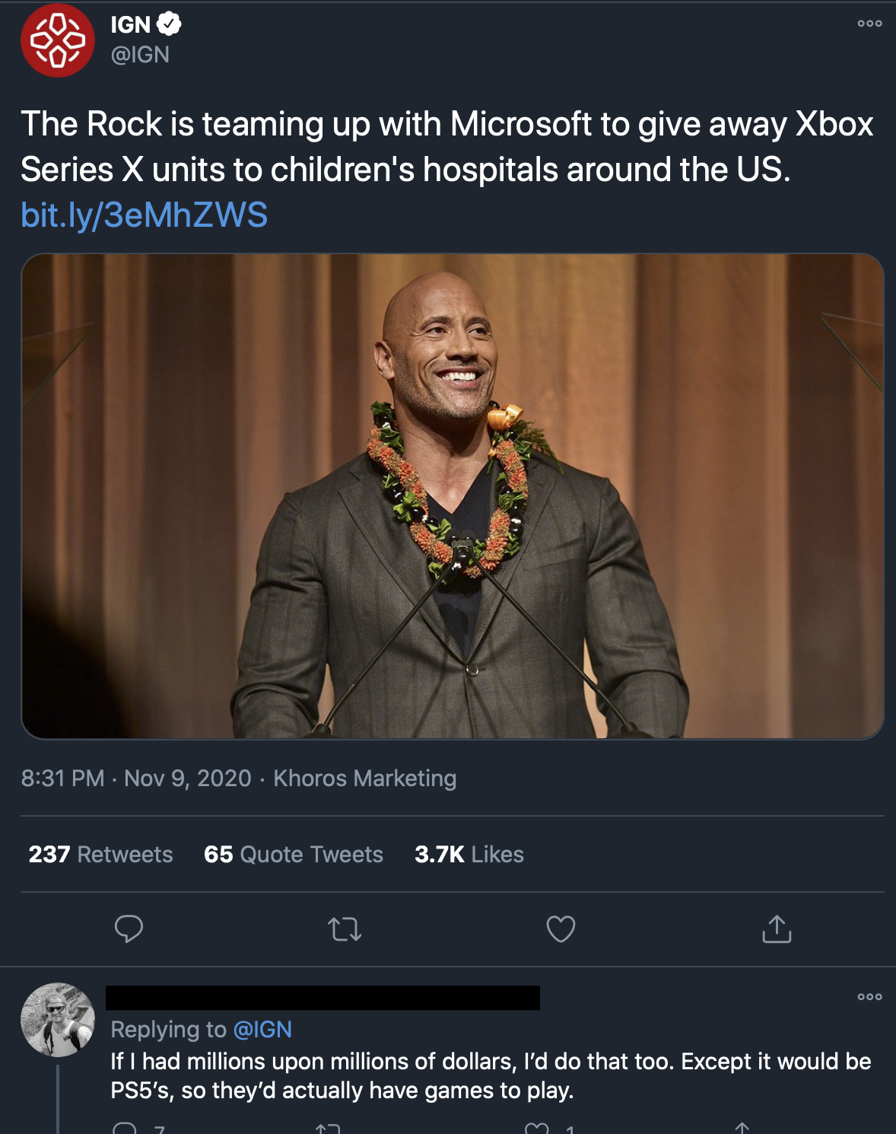View the 65 Quote Tweets list
The width and height of the screenshot is (896, 1134).
[x=292, y=855]
